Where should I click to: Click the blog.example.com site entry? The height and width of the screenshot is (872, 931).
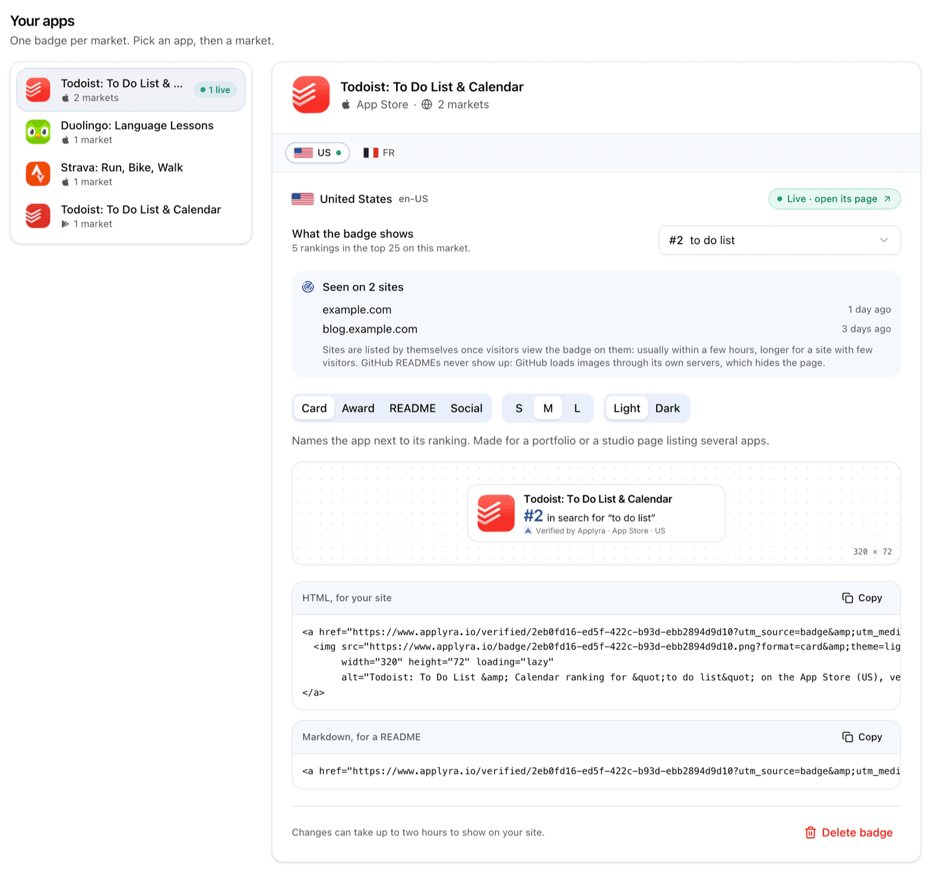(x=370, y=329)
